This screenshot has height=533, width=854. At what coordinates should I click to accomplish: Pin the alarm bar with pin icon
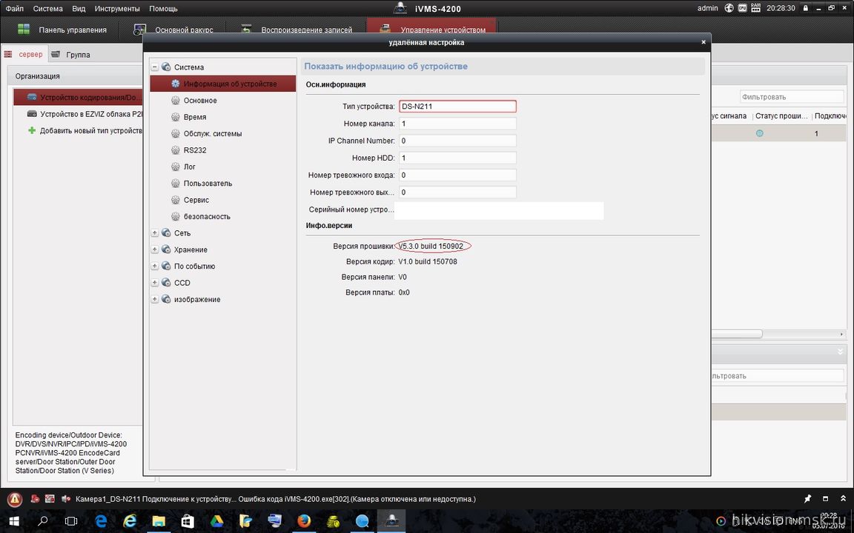808,499
